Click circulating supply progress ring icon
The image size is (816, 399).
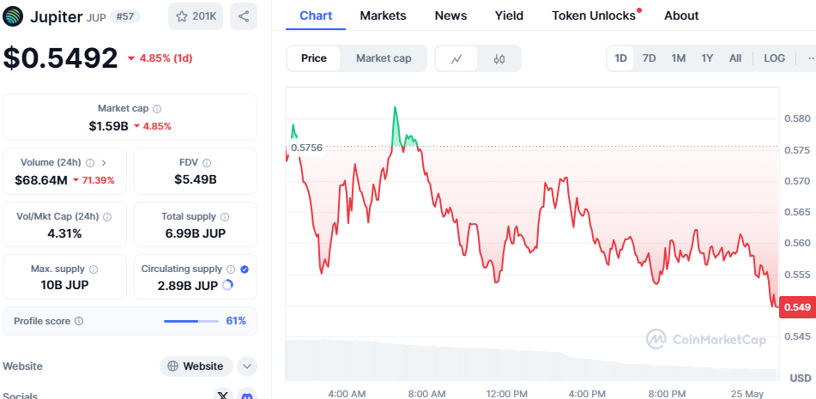pyautogui.click(x=227, y=285)
